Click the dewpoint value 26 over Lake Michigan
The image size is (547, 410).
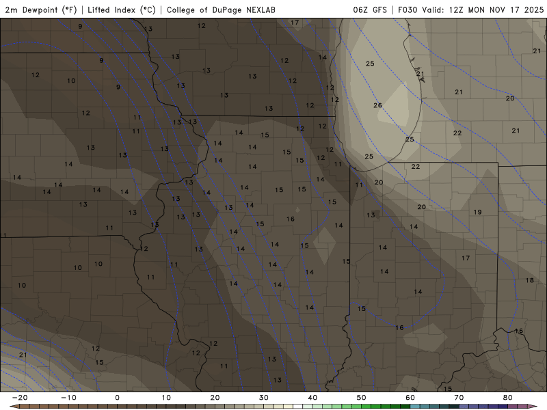[377, 105]
